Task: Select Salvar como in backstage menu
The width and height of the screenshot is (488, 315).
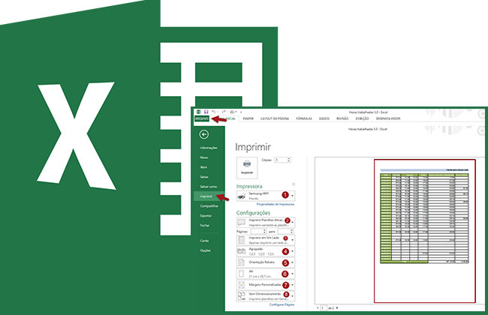Action: 209,187
